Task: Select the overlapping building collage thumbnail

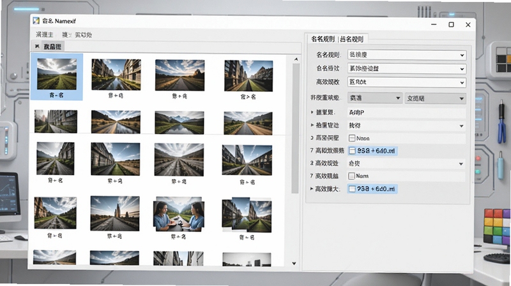Action: (247, 215)
